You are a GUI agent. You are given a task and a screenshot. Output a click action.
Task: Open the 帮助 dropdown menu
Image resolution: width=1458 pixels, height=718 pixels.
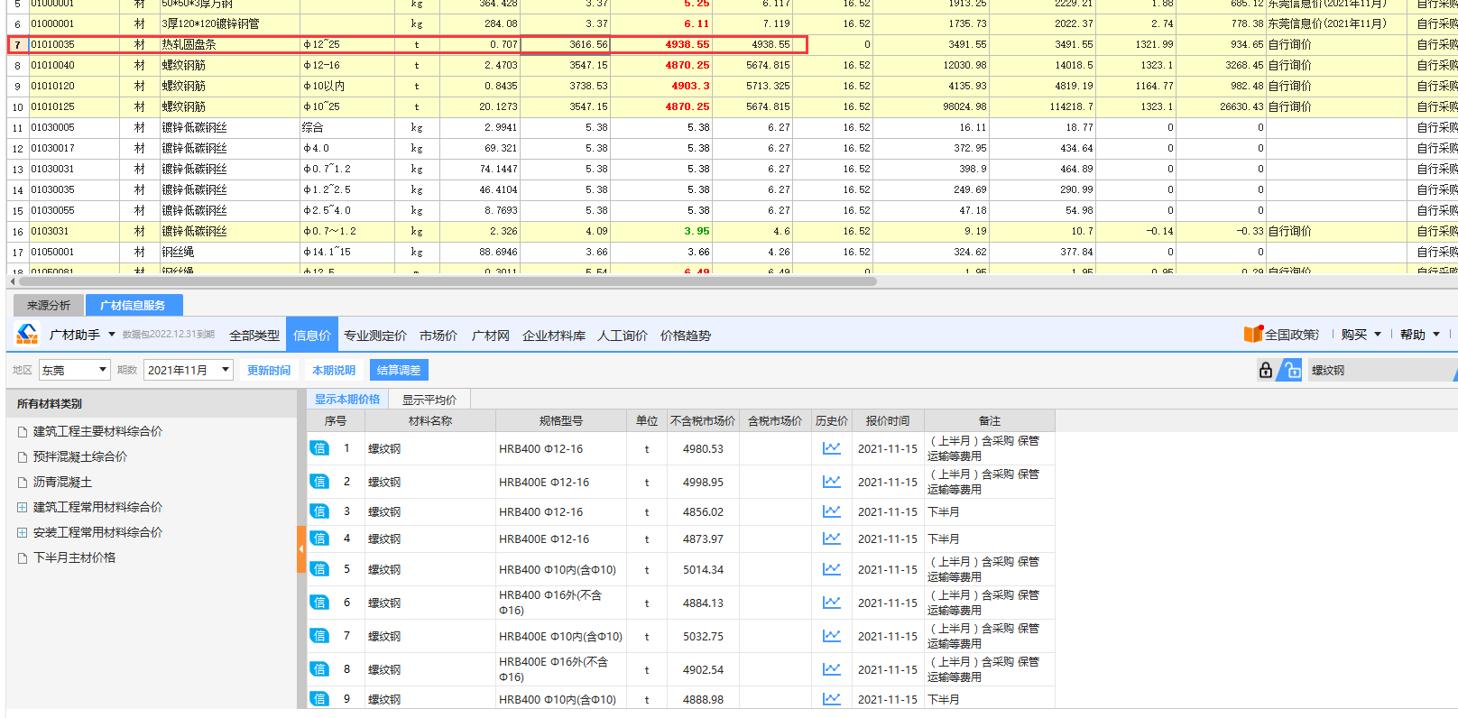pyautogui.click(x=1419, y=335)
